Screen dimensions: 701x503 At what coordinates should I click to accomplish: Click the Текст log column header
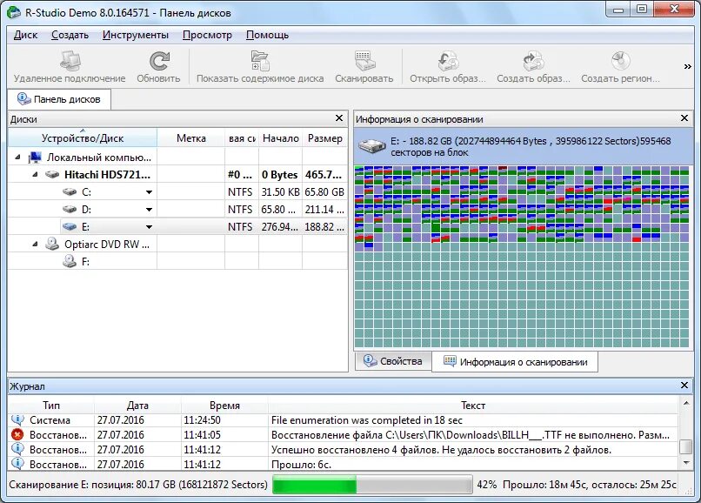coord(473,405)
